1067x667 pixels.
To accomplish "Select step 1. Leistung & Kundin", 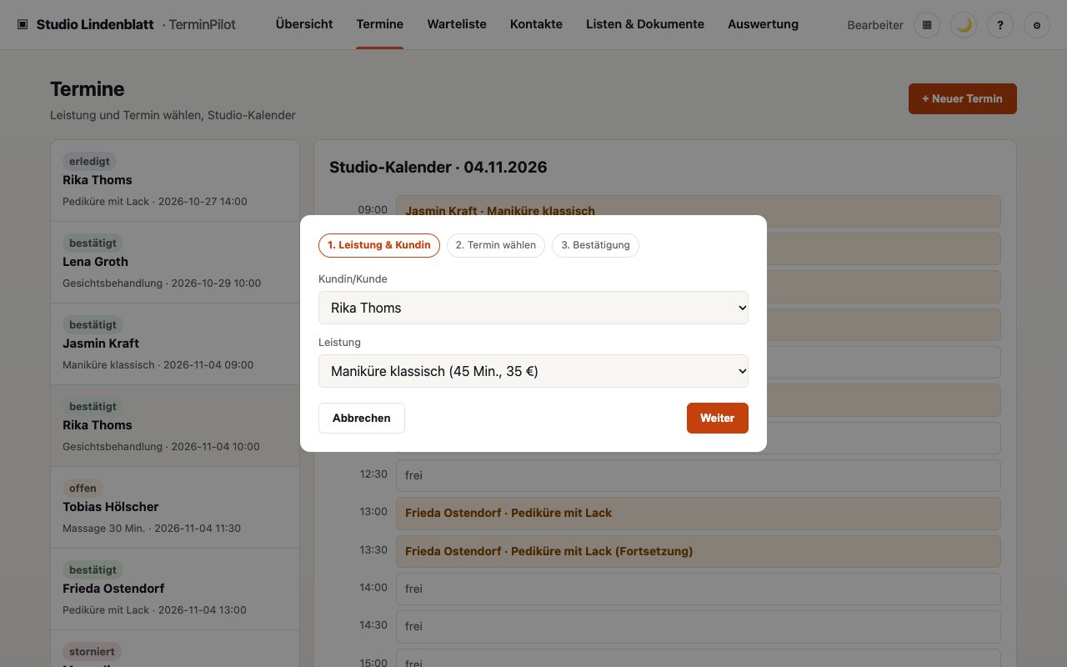I will (x=379, y=245).
